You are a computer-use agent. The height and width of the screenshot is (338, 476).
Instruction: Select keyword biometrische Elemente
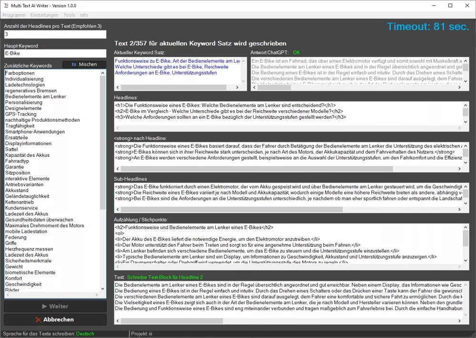coord(30,272)
